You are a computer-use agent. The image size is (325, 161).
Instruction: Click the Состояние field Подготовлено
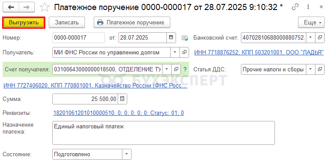point(88,154)
